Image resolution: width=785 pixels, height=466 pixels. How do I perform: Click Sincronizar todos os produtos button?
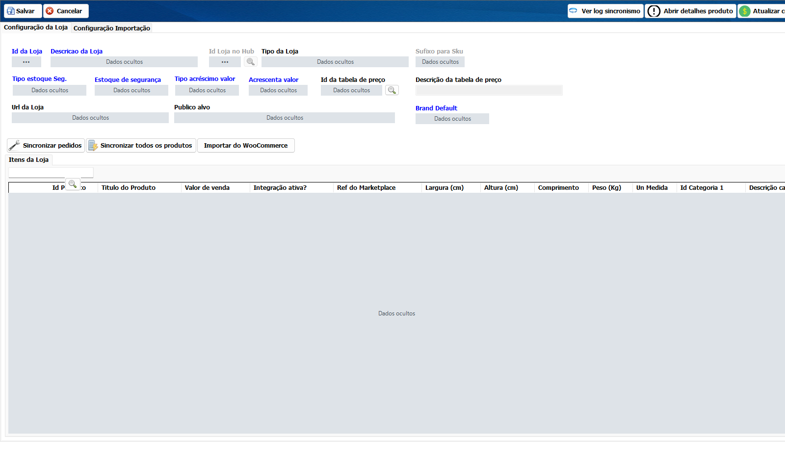pos(141,145)
